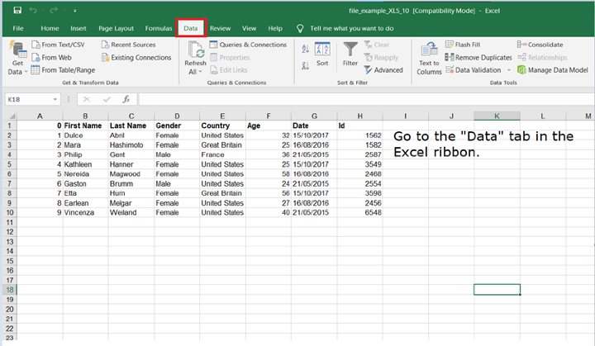Click the Tell me search field
Viewport: 595px width, 346px height.
pos(351,28)
